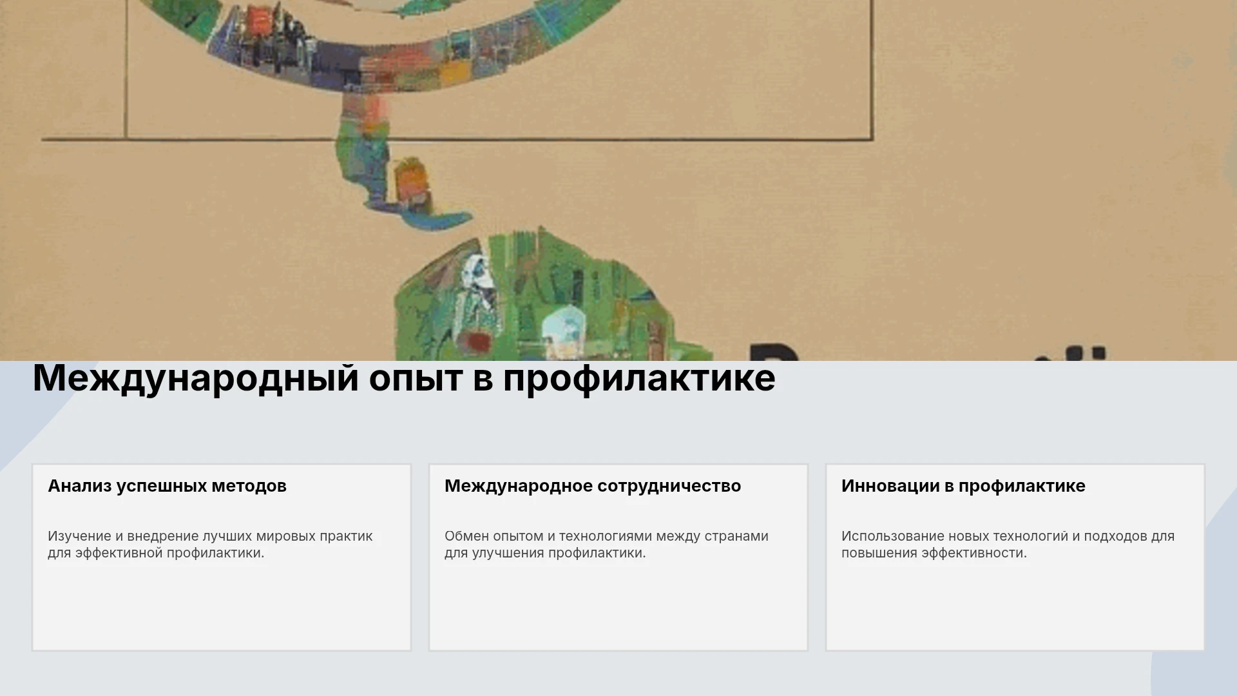This screenshot has height=696, width=1237.
Task: Click the text 'для улучшения профилактики.'
Action: pyautogui.click(x=545, y=553)
